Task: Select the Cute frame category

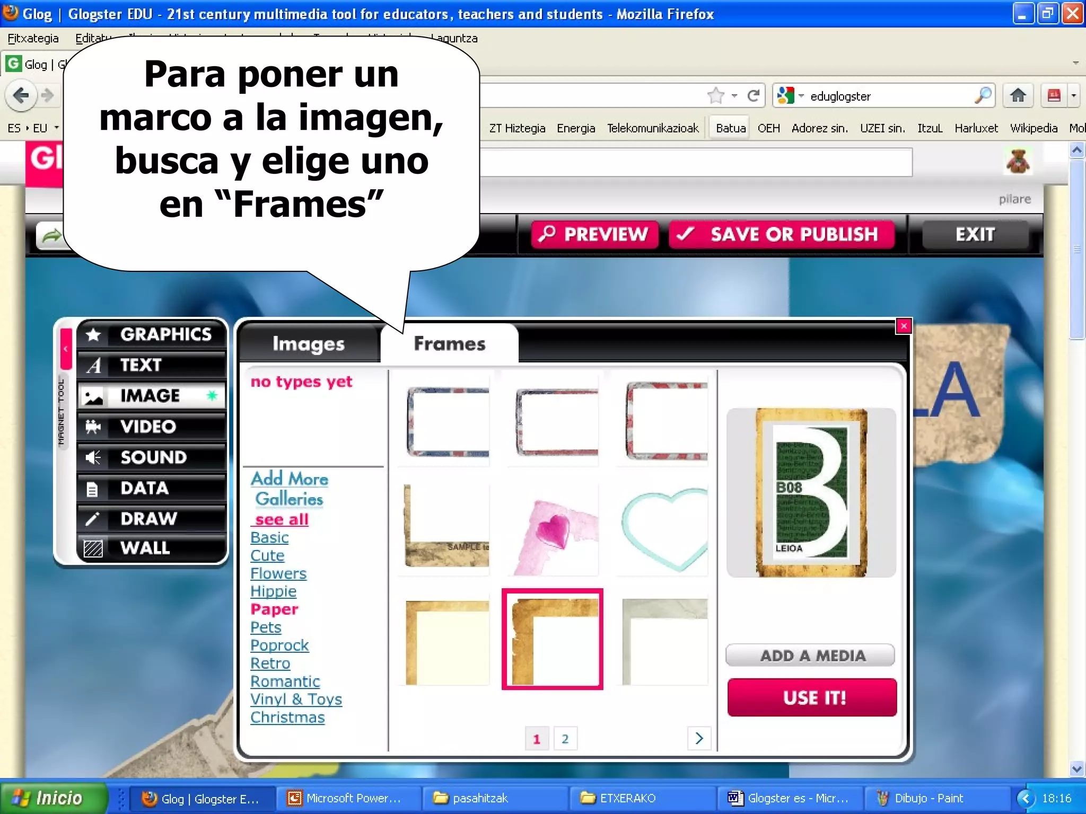Action: coord(267,555)
